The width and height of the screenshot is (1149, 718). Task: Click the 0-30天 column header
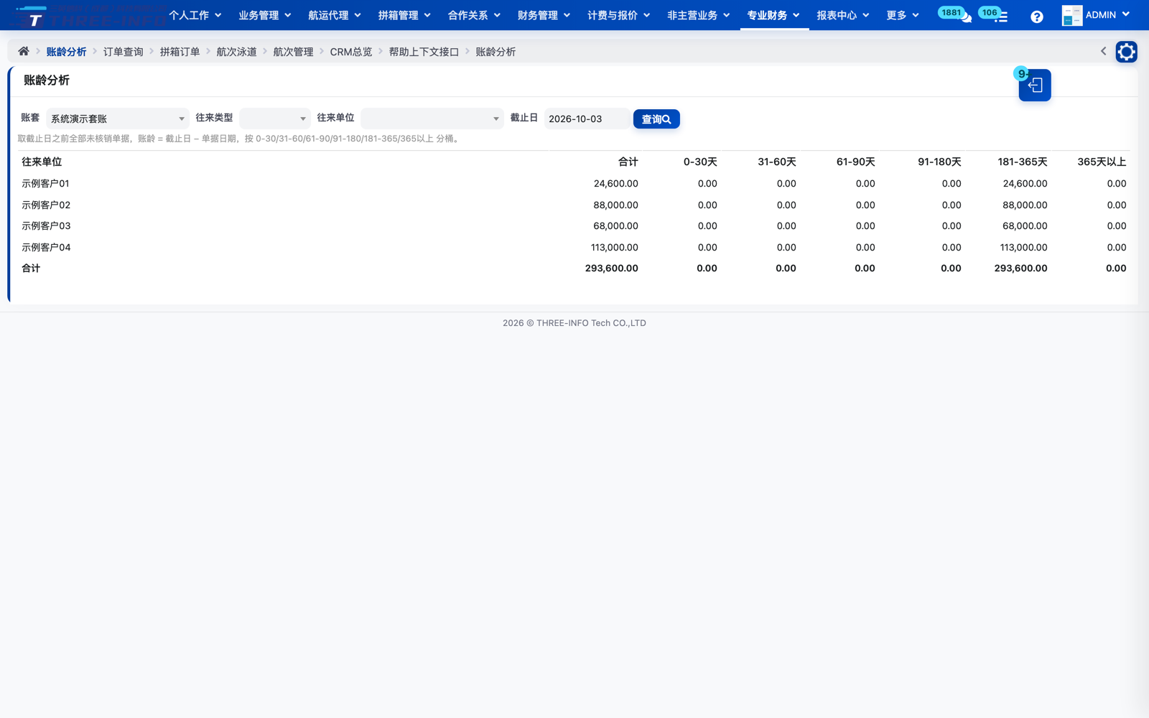[700, 162]
